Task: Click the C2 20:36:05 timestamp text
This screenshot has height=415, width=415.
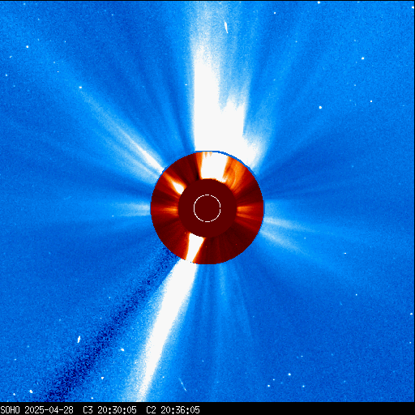Action: [x=173, y=410]
